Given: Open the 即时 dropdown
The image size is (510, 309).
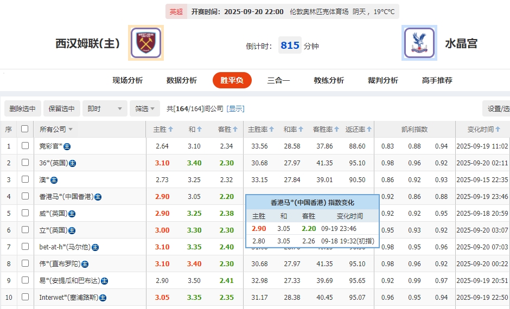Looking at the screenshot, I should coord(105,108).
